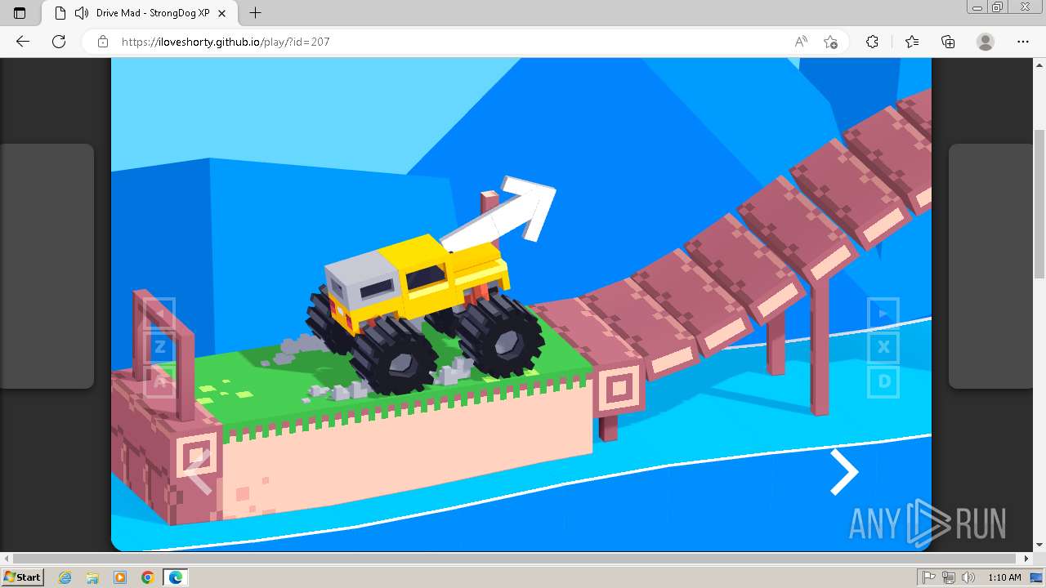Launch Internet Explorer from the taskbar
This screenshot has width=1046, height=588.
click(x=65, y=577)
